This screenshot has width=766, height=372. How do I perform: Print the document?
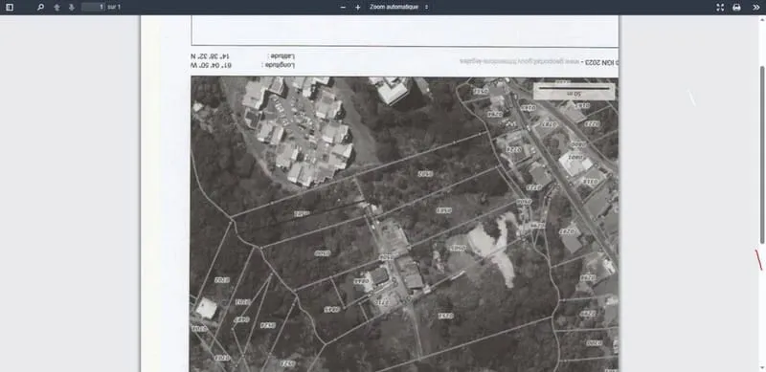[736, 8]
